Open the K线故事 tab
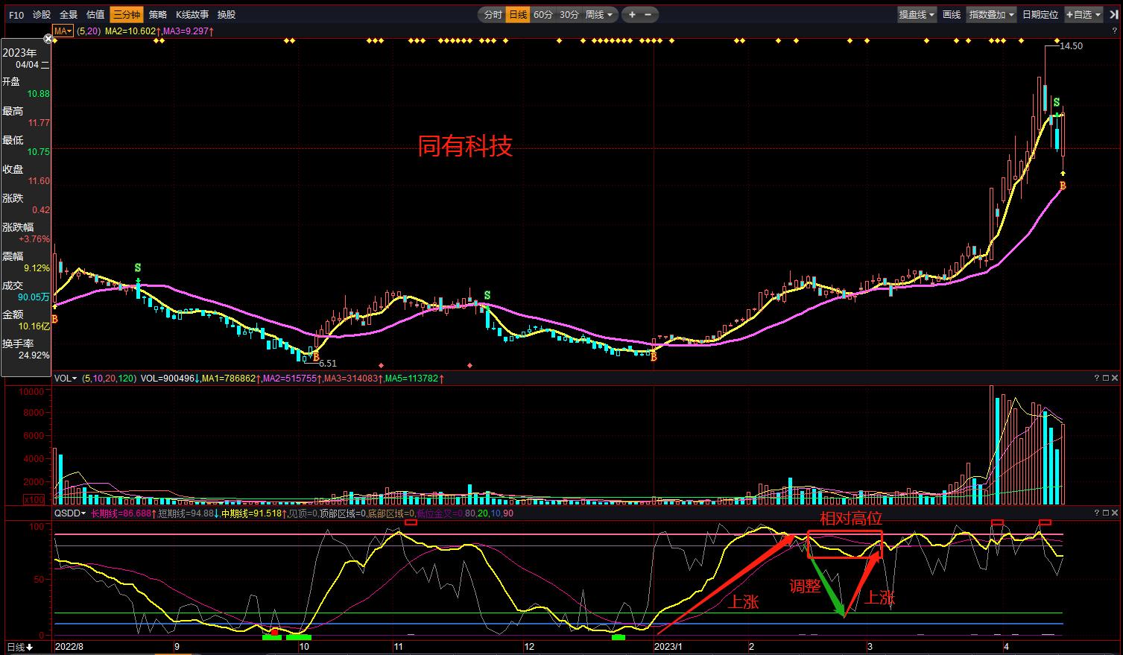 coord(192,15)
